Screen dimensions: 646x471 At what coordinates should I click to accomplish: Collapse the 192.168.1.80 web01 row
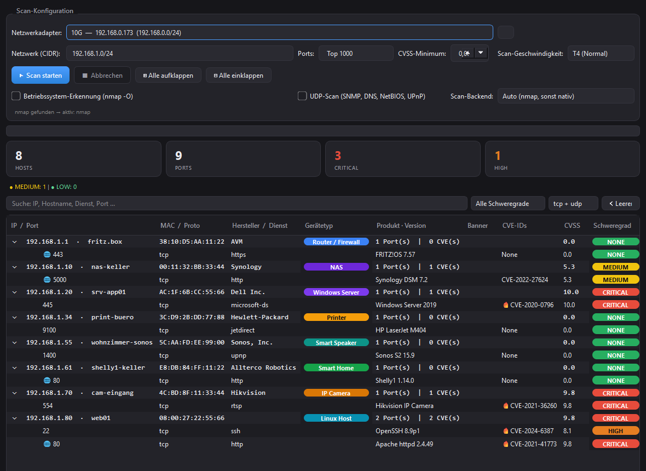click(x=14, y=418)
